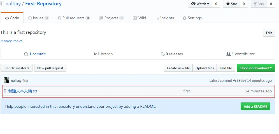Open the commit hash fc8f4b4

pyautogui.click(x=240, y=81)
